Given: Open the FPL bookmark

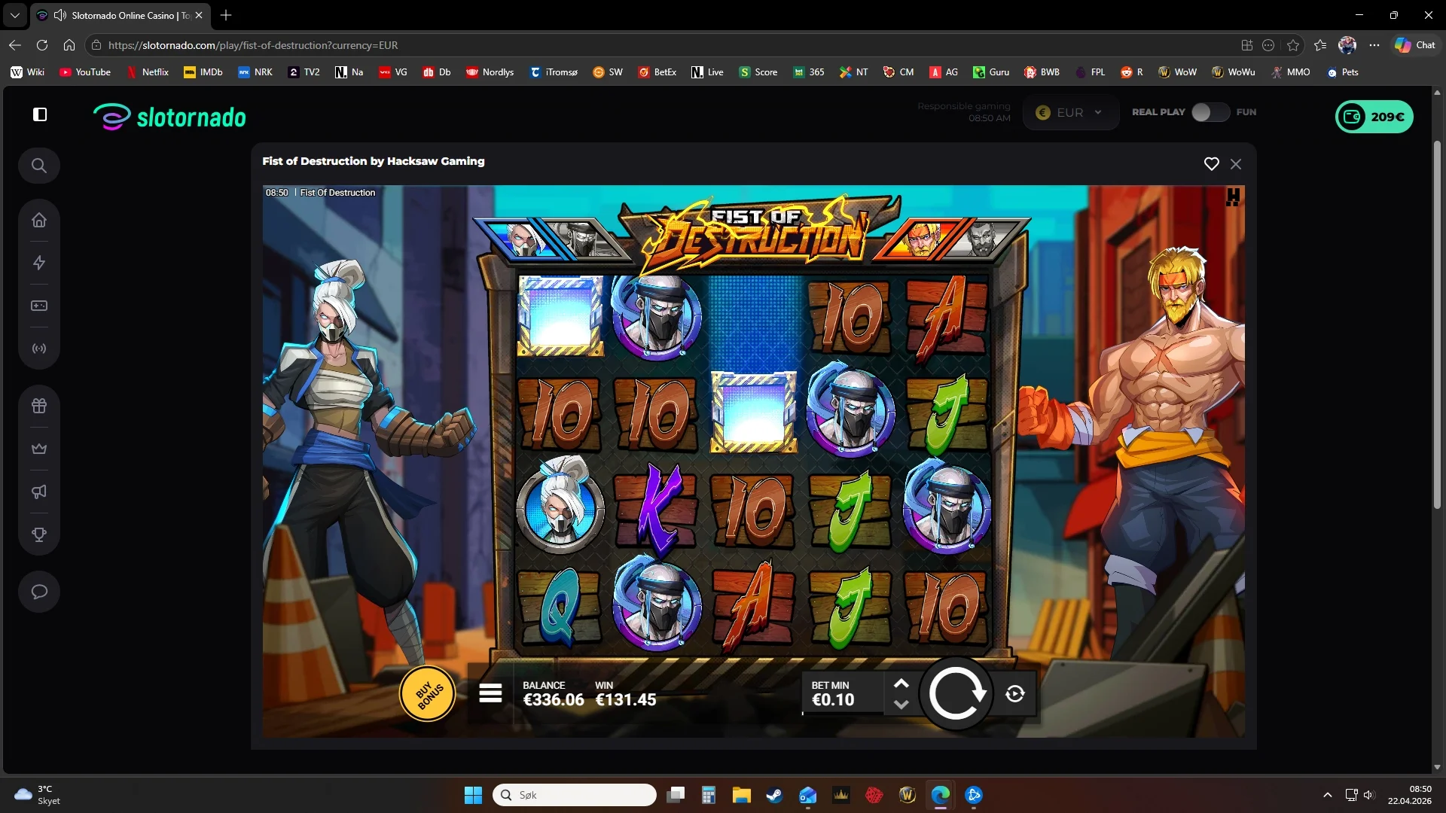Looking at the screenshot, I should 1090,72.
